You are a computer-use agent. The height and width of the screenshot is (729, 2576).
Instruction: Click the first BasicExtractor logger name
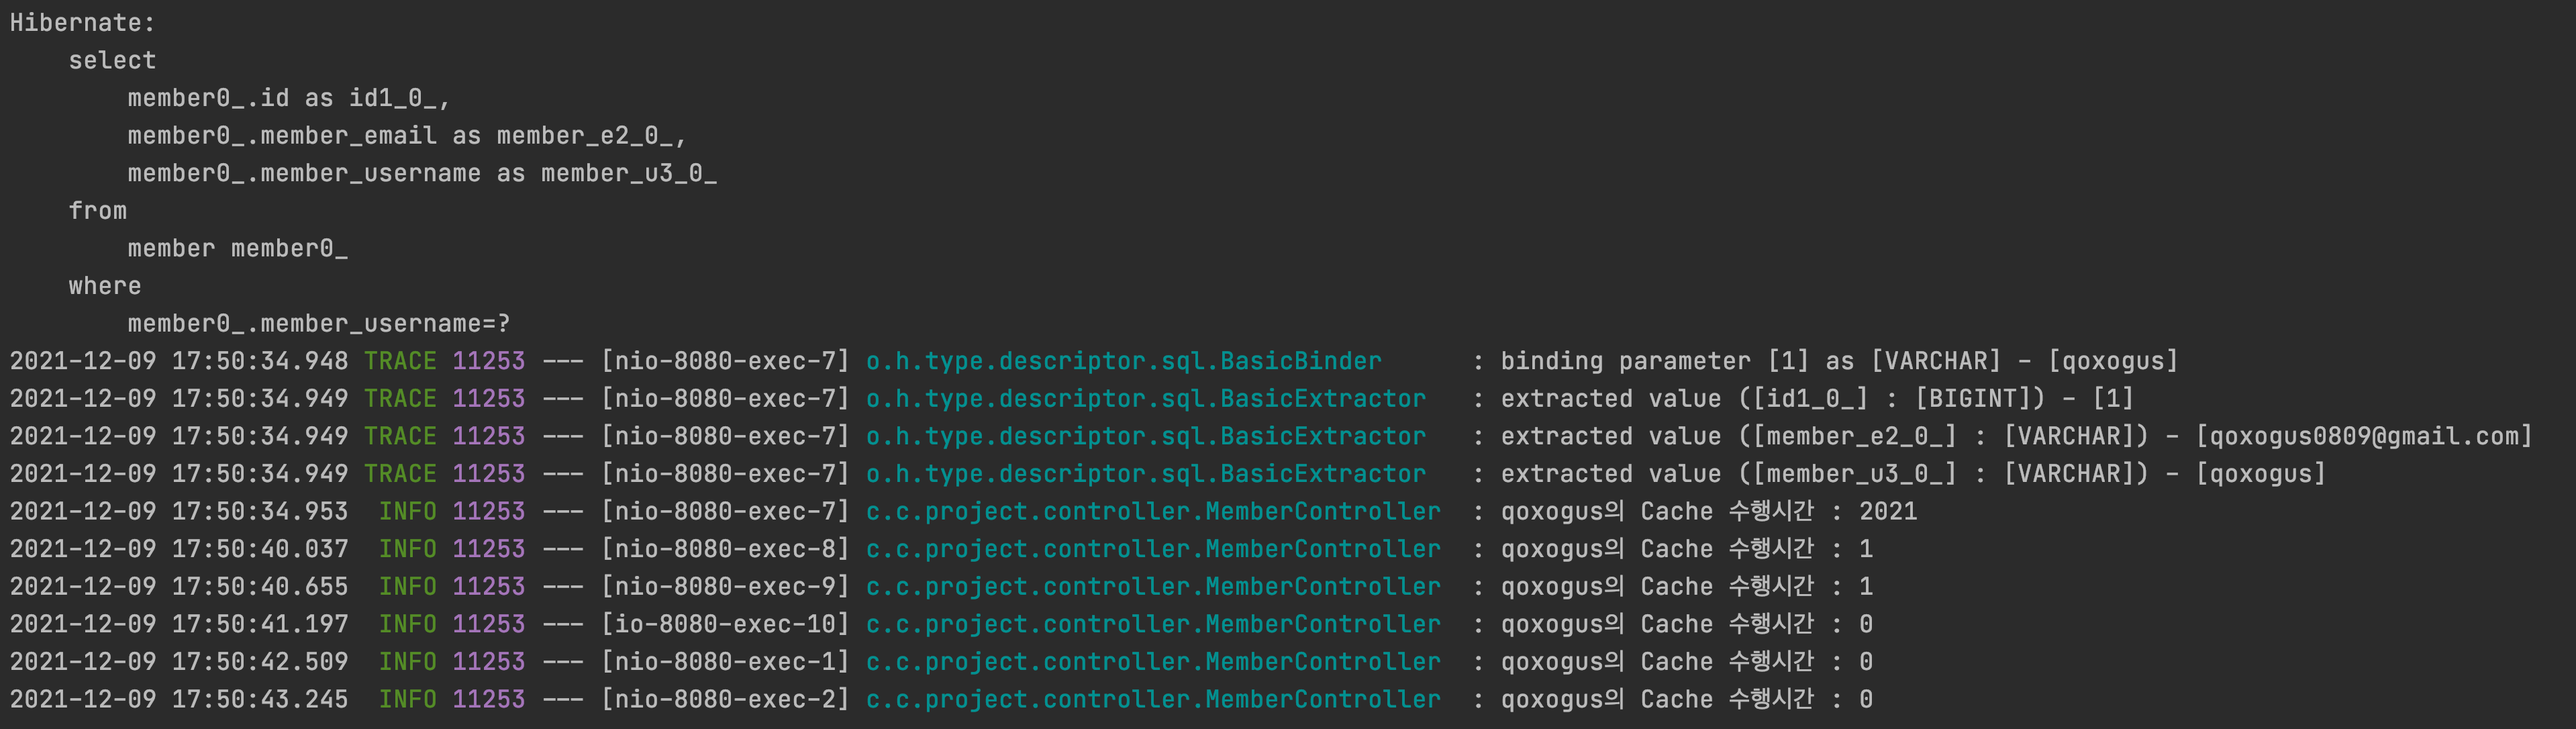point(1146,399)
